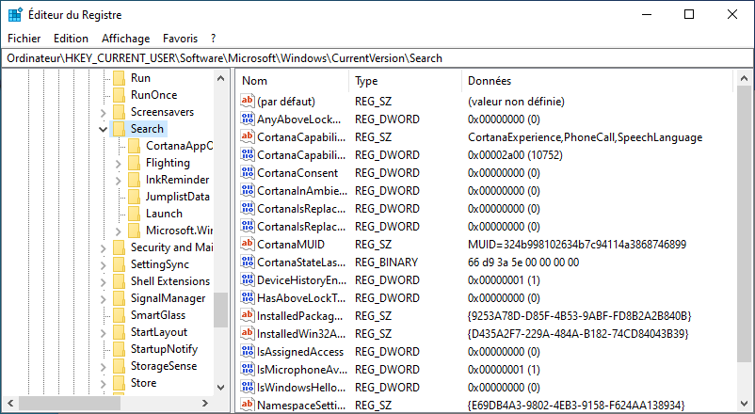Click the registry path address bar
The height and width of the screenshot is (414, 755).
pos(377,58)
